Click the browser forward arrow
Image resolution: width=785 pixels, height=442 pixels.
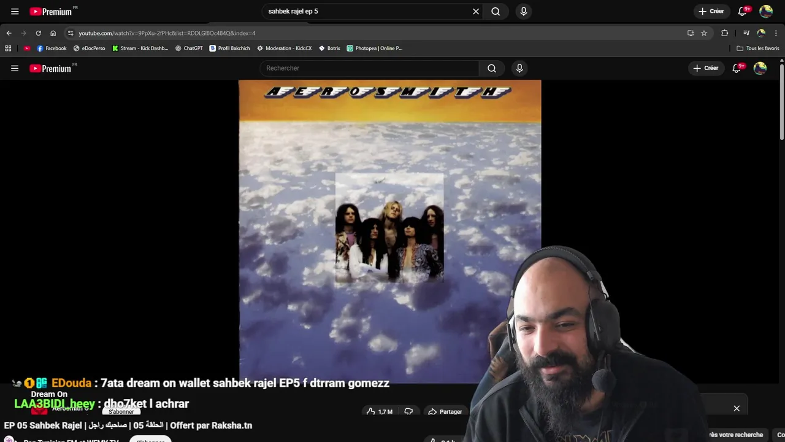tap(23, 33)
